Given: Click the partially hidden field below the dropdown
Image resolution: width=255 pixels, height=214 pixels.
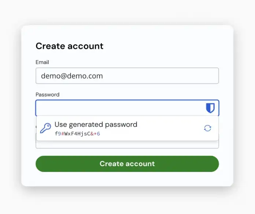Looking at the screenshot, I should [127, 145].
